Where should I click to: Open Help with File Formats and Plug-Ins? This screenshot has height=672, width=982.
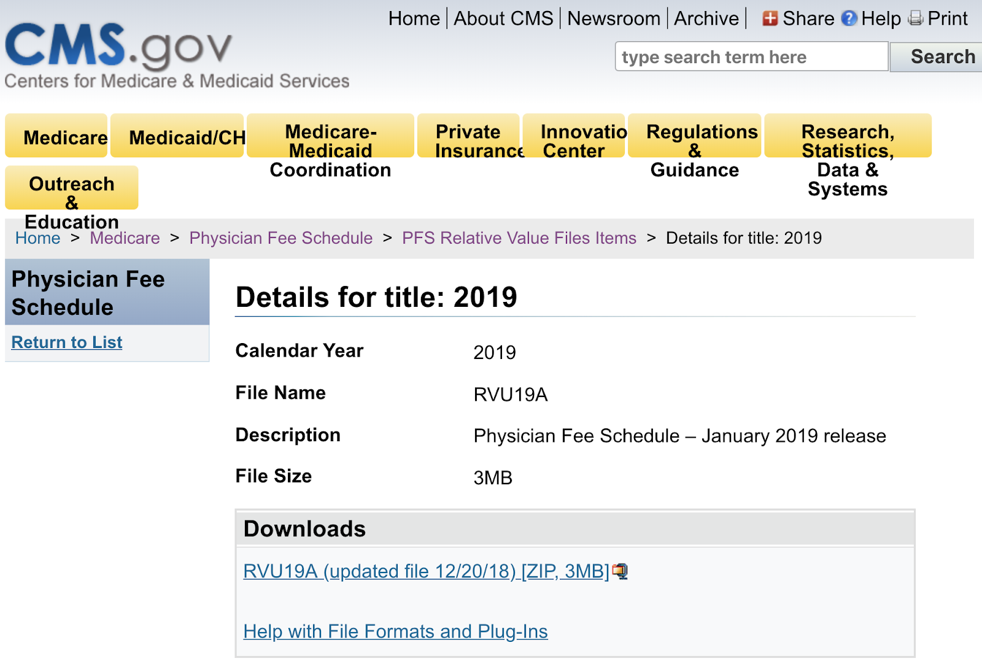point(395,631)
